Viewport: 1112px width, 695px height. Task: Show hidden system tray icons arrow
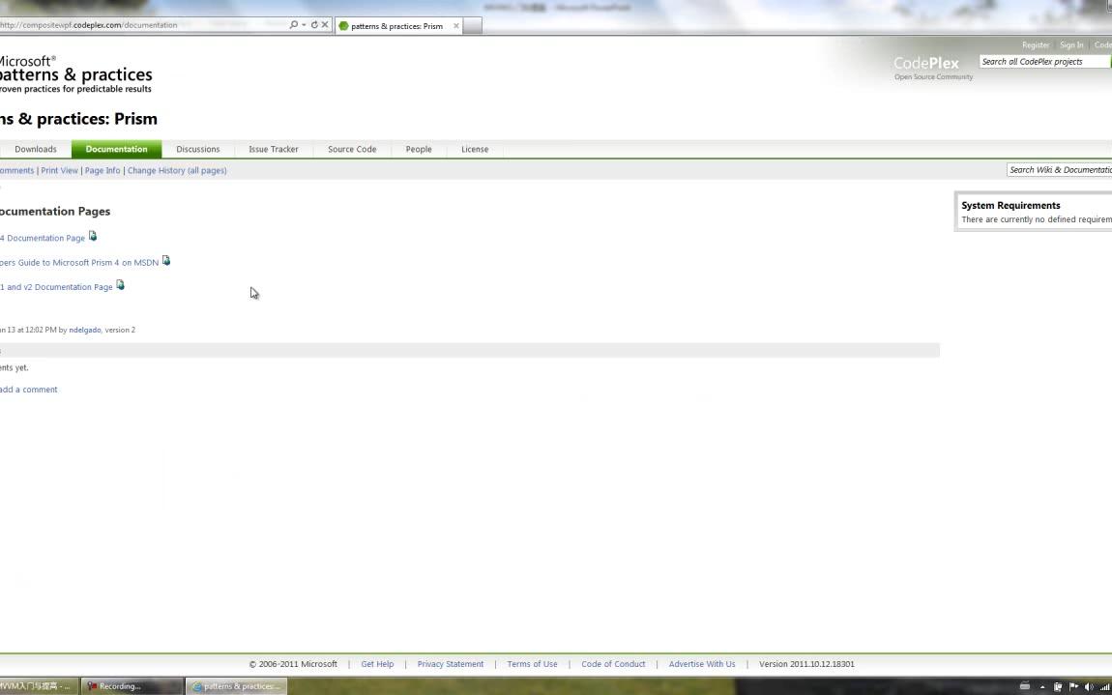point(1042,686)
